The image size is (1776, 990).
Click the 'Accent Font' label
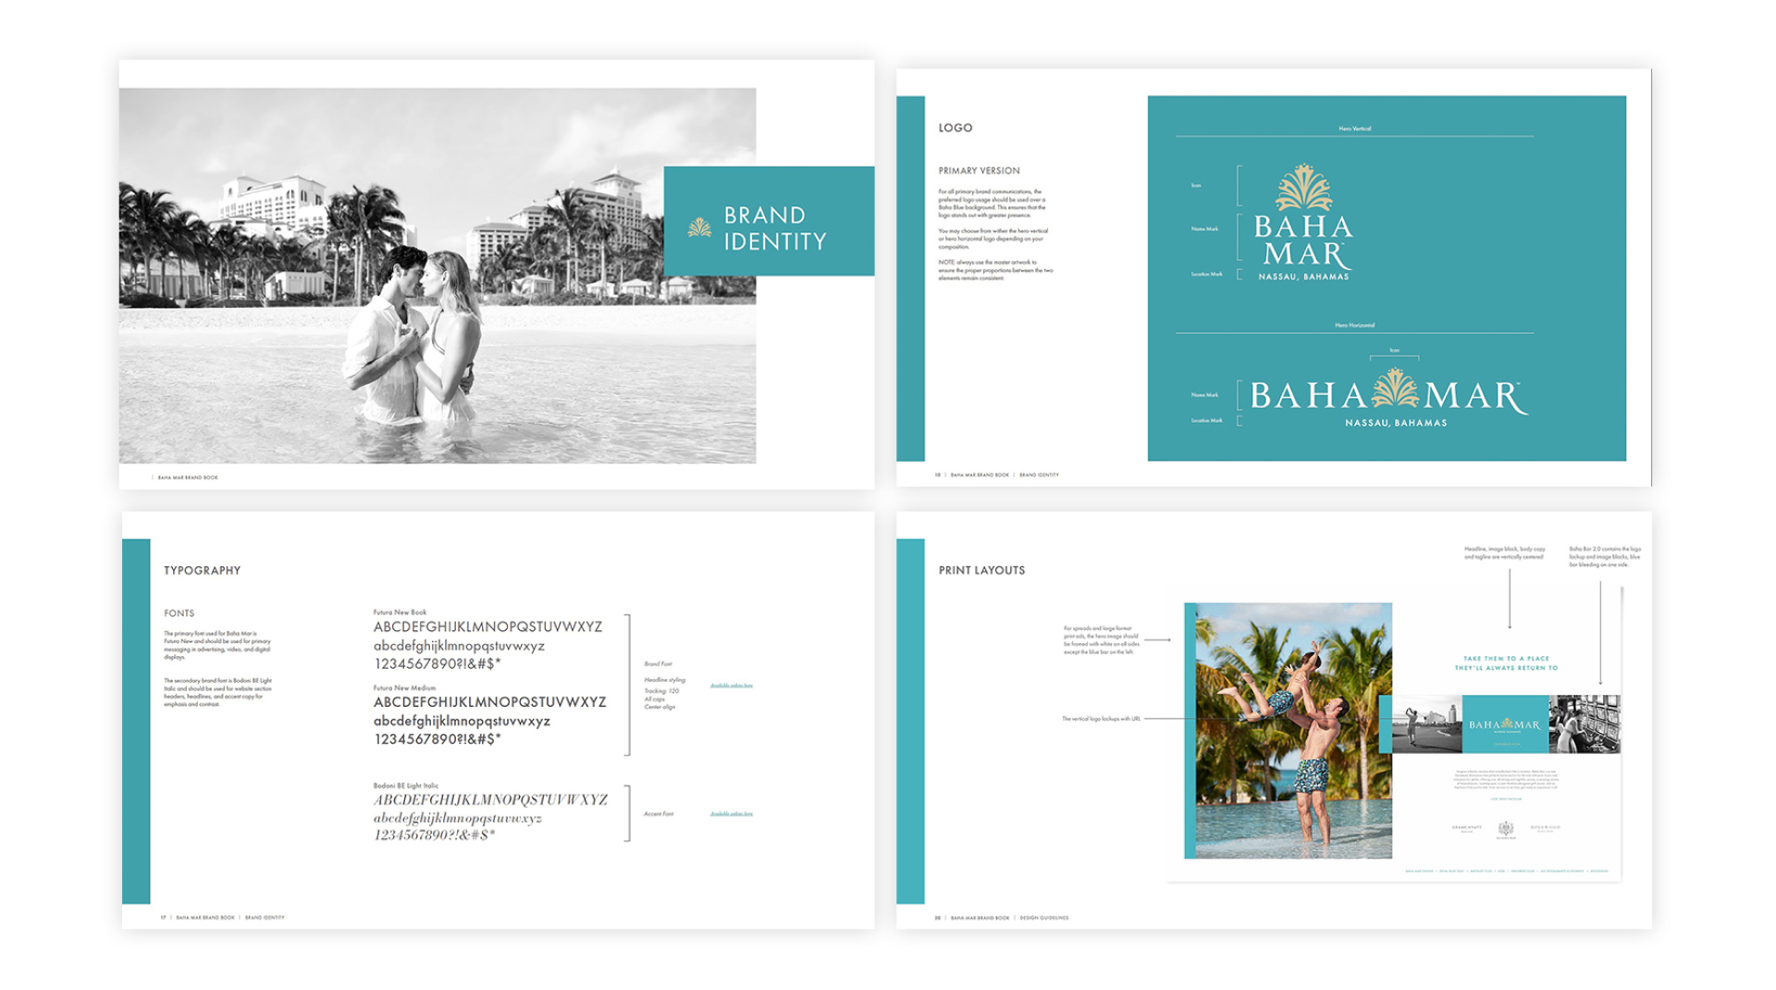(x=658, y=814)
